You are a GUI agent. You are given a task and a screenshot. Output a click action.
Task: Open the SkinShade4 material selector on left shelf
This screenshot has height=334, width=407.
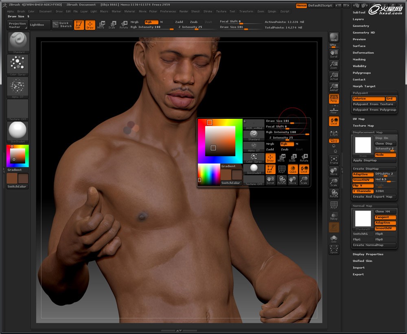click(18, 132)
